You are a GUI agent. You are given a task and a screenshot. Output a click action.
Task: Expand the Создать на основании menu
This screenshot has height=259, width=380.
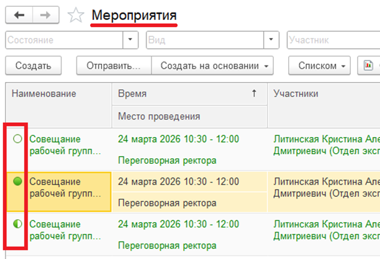[x=212, y=65]
